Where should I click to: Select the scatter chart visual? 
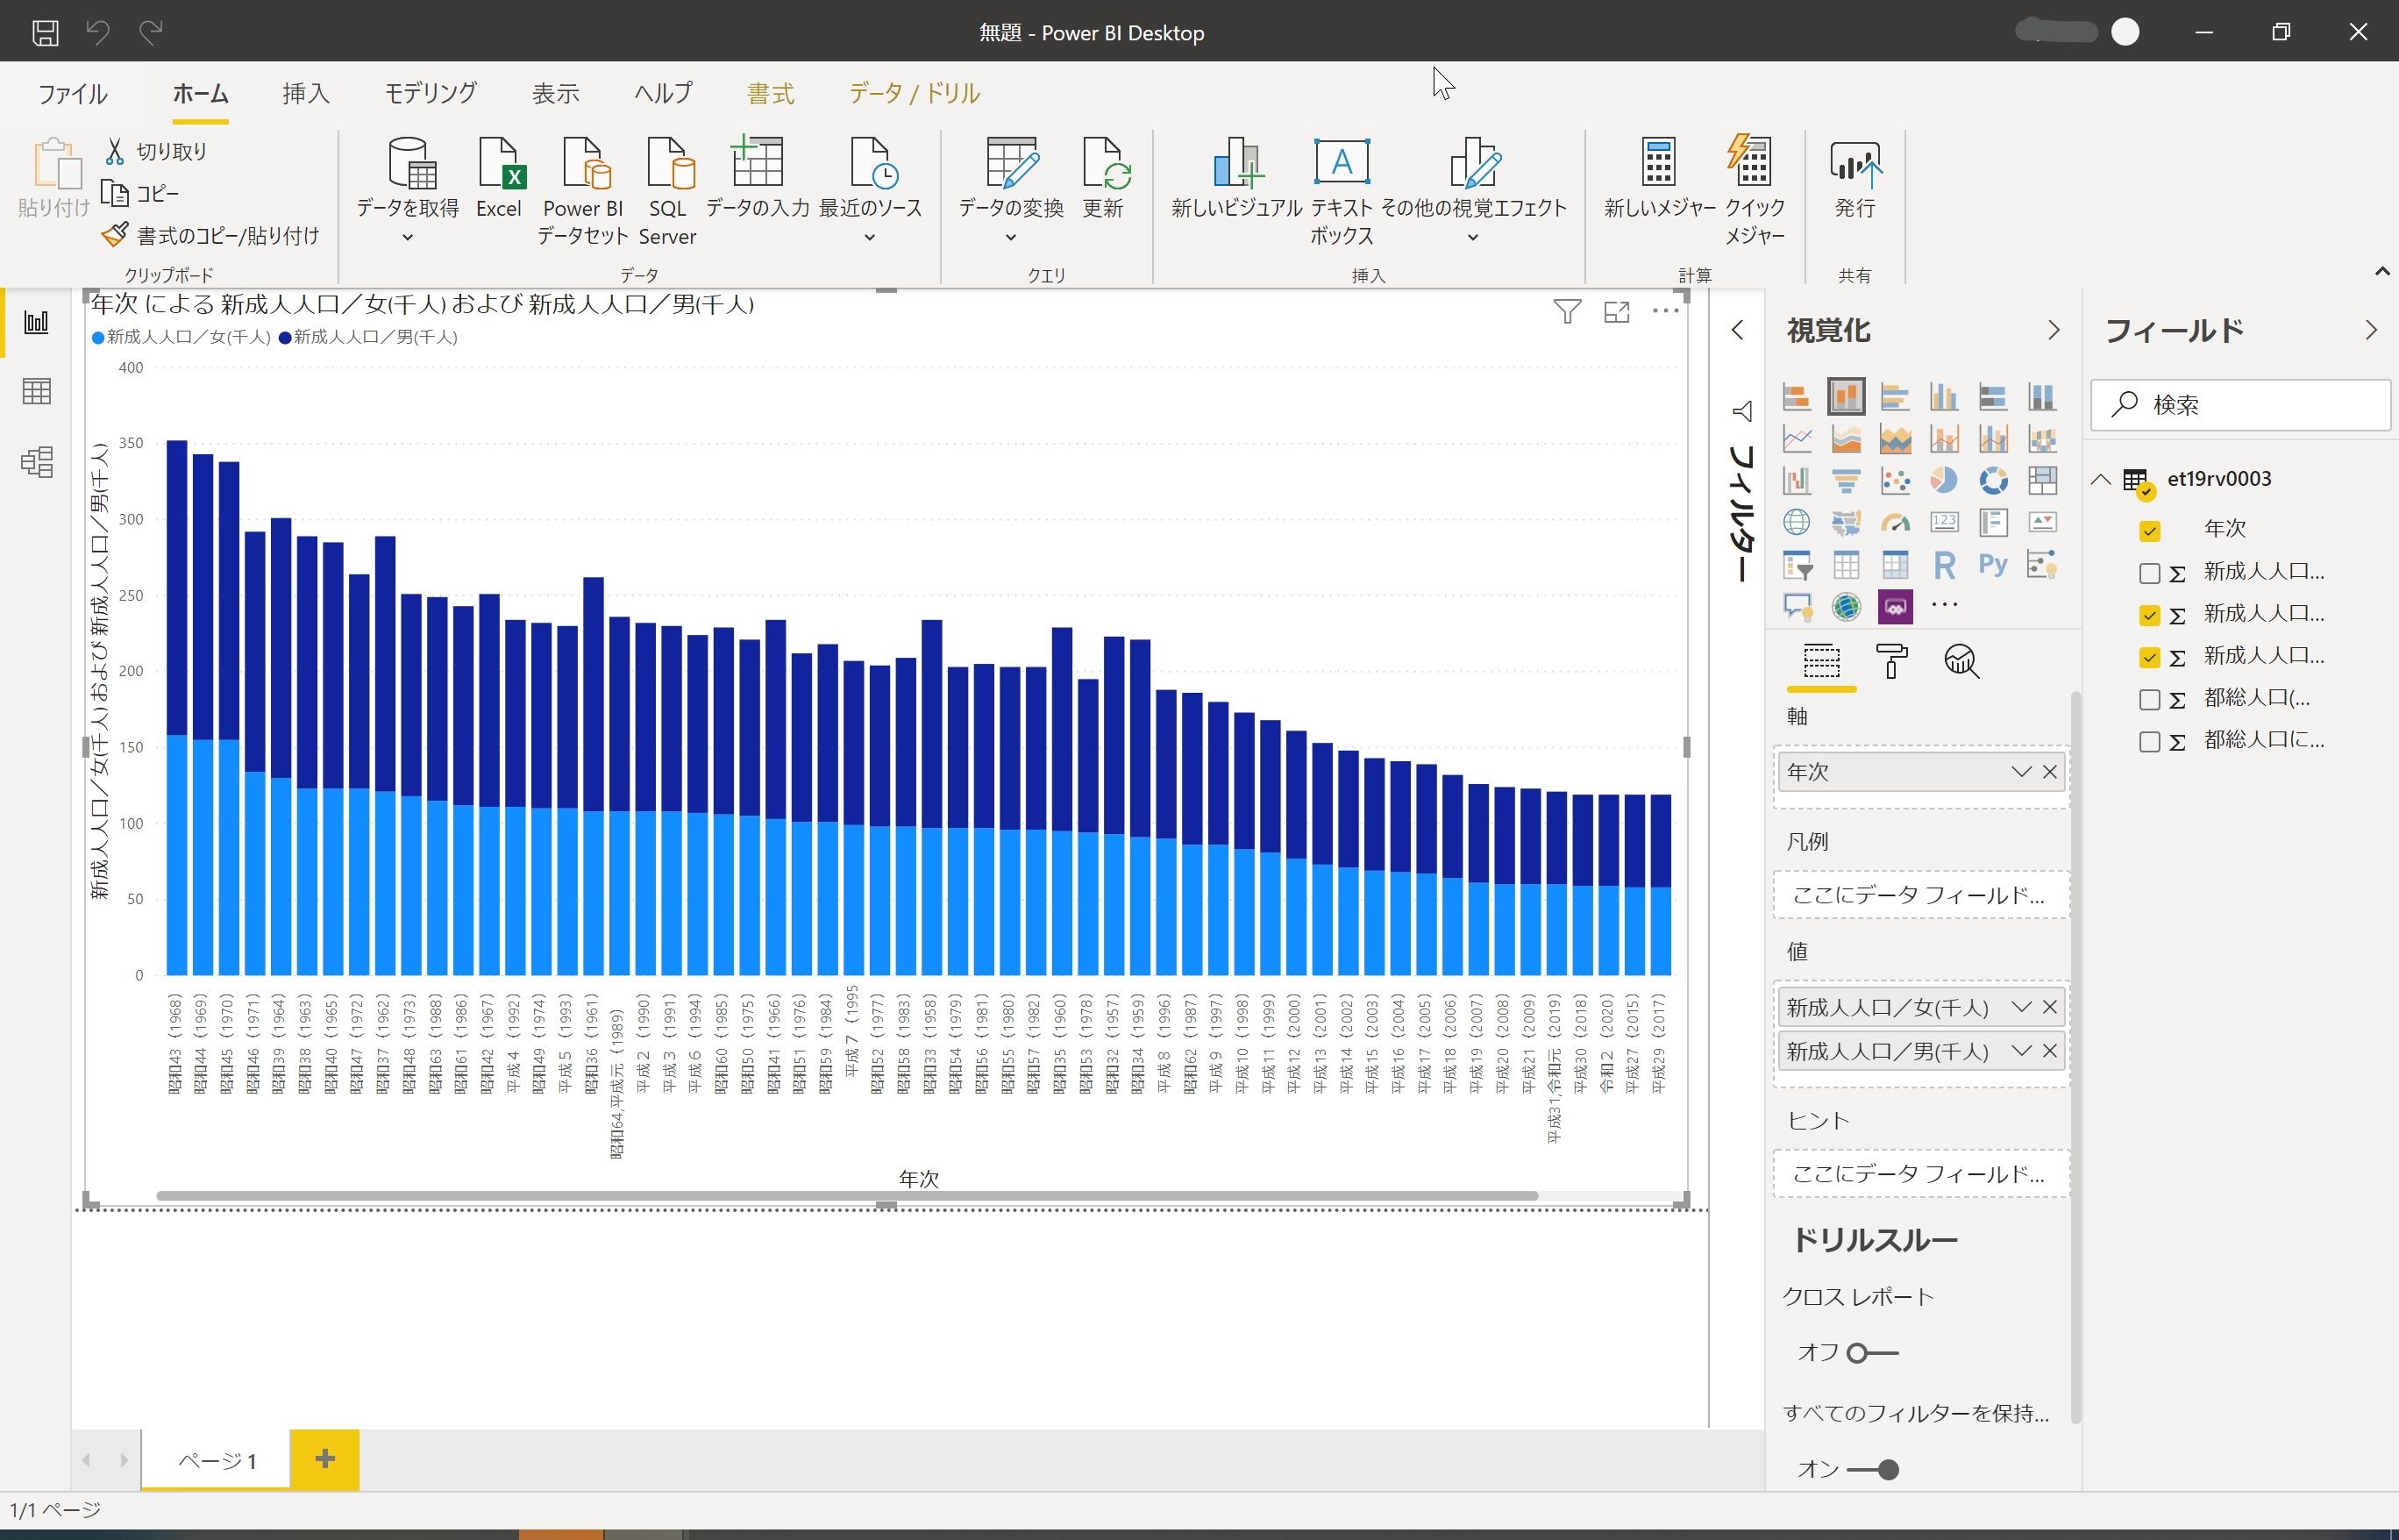1894,481
